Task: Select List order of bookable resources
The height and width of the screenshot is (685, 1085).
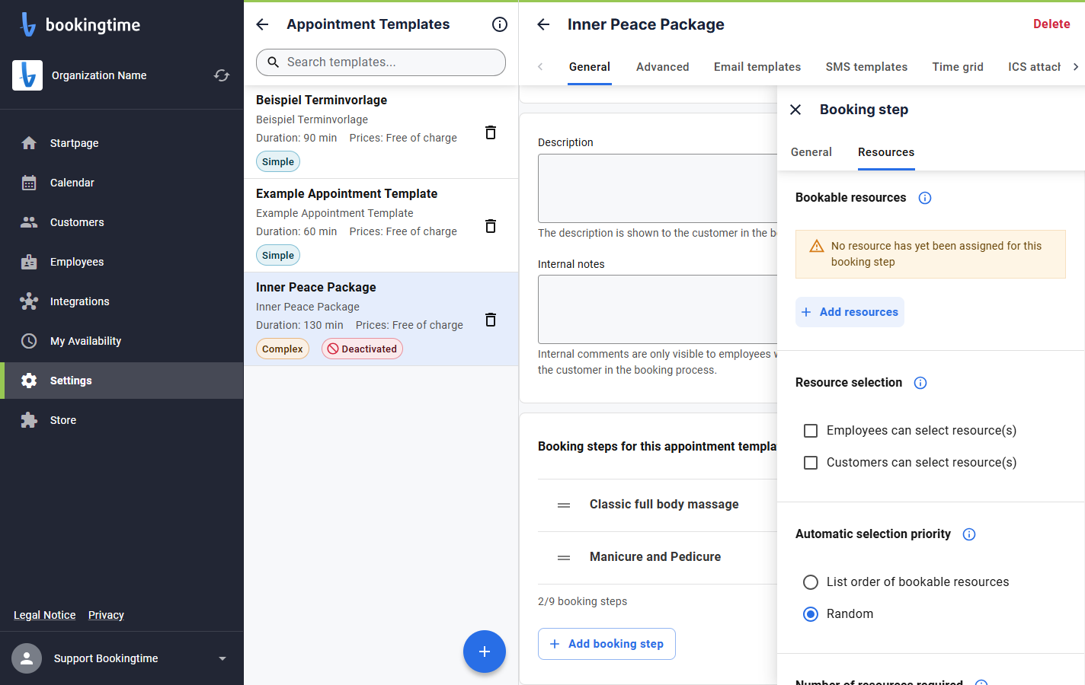Action: 811,582
